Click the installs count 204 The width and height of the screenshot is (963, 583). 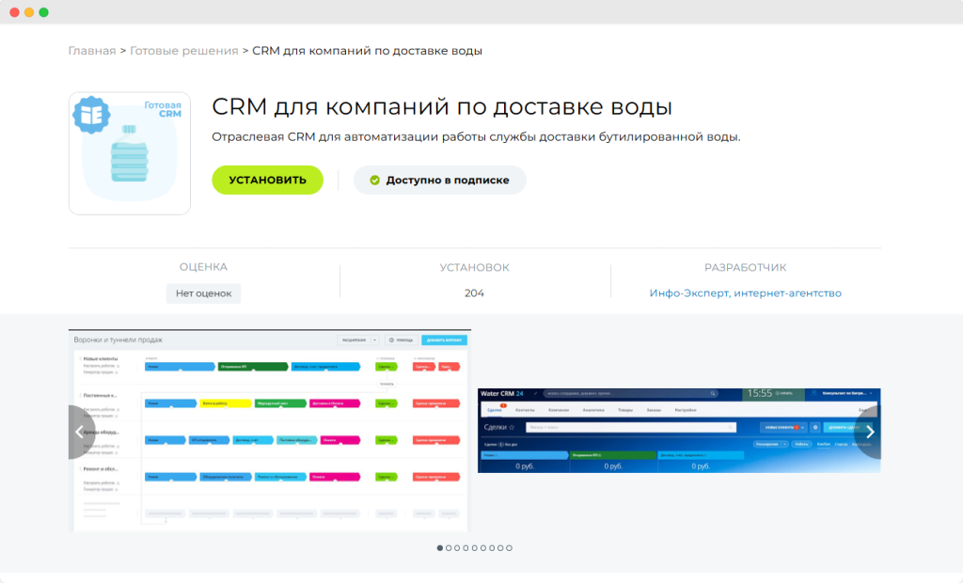(474, 293)
